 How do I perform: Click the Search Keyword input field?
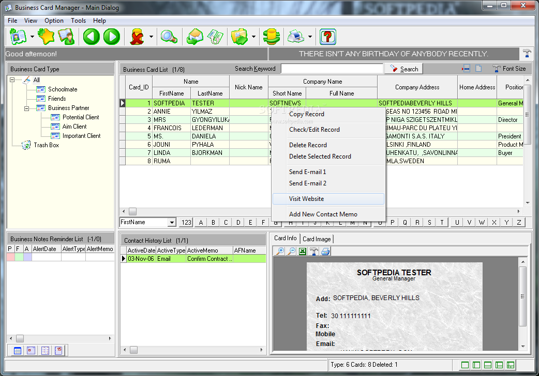(x=332, y=69)
